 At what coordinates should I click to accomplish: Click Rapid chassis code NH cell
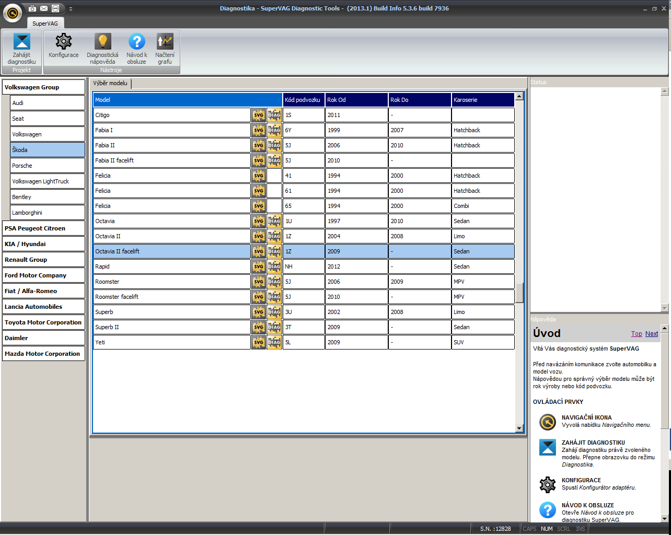(304, 266)
